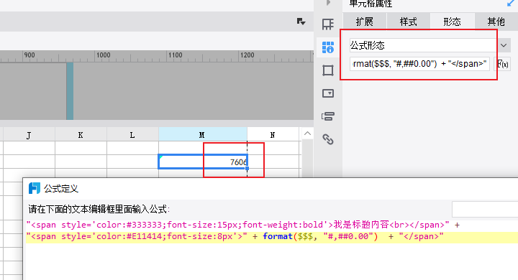This screenshot has height=280, width=518.
Task: Open the conditional attributes icon
Action: point(328,116)
